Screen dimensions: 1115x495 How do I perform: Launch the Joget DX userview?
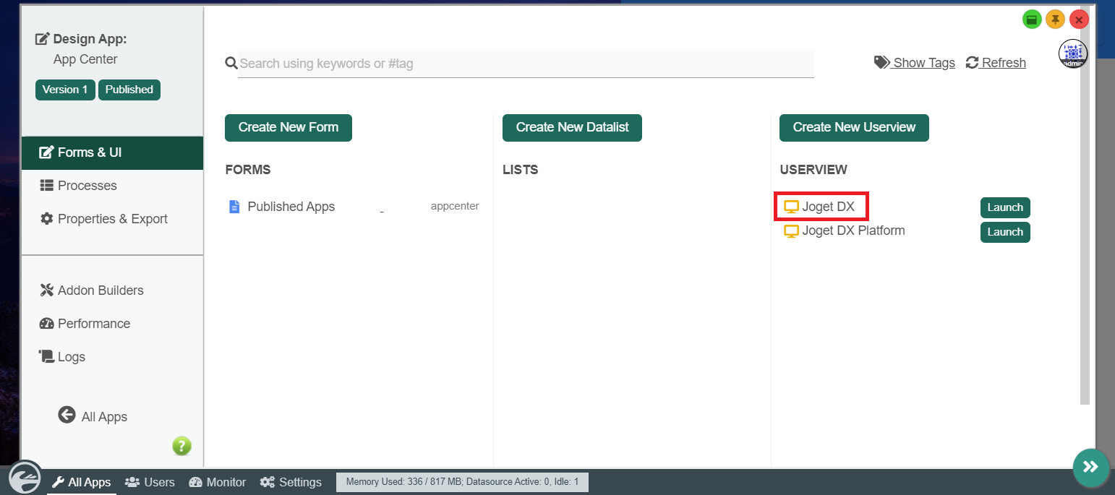point(1005,207)
